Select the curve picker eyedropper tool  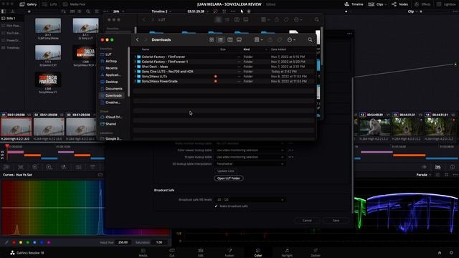click(x=6, y=242)
